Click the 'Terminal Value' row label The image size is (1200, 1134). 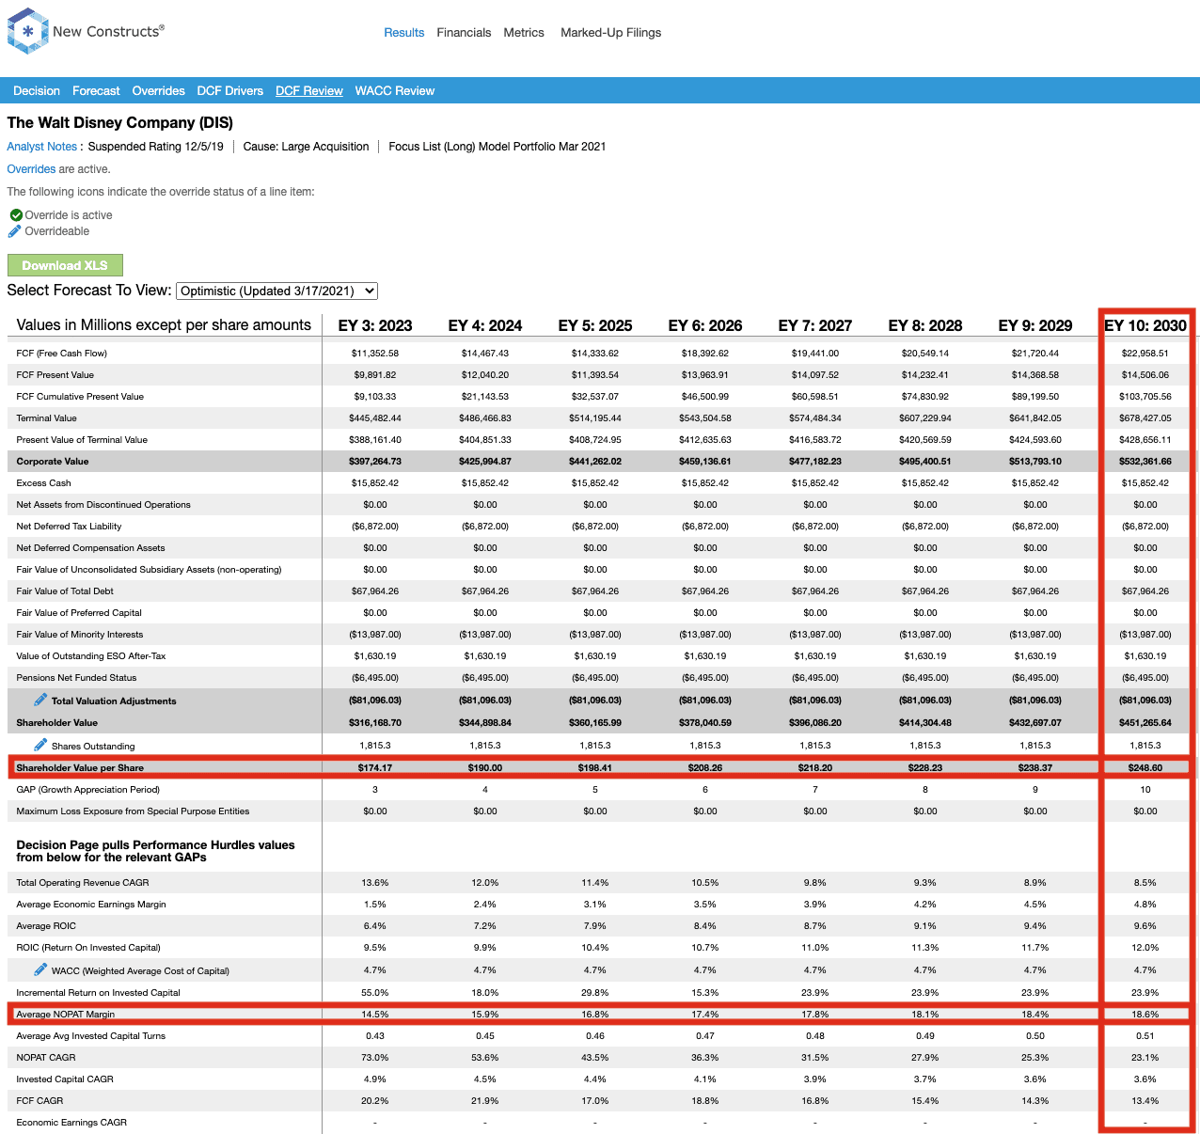pos(47,418)
